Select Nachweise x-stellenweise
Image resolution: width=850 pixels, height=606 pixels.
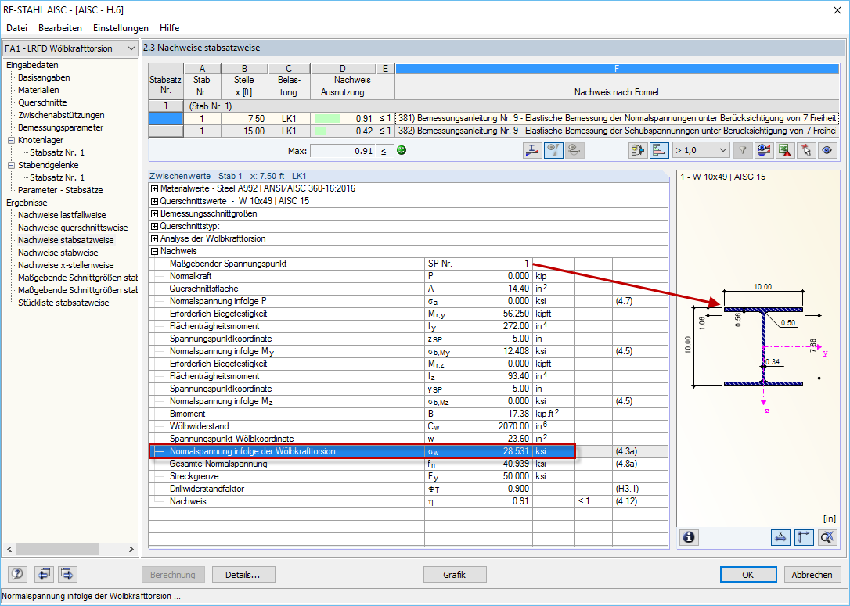tap(66, 265)
